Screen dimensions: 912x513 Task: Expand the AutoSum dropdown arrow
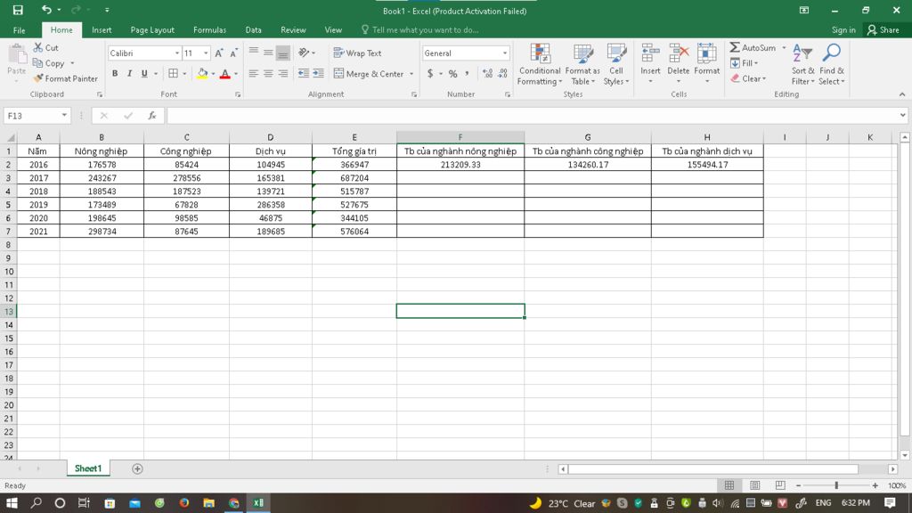pos(784,48)
